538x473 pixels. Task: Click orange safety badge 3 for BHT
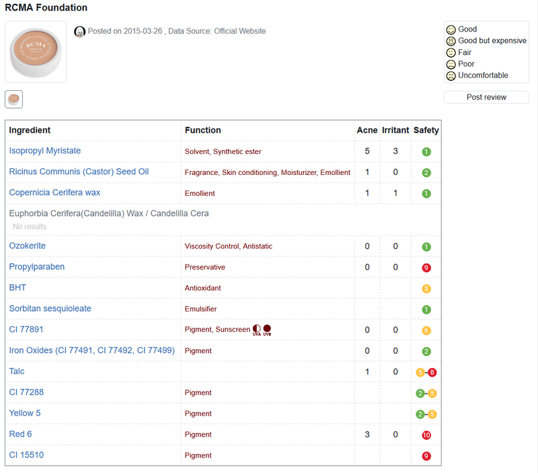coord(426,289)
